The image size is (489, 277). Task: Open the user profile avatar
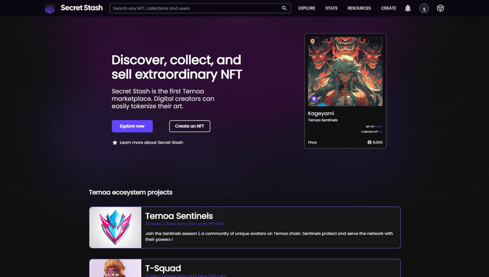pos(424,8)
